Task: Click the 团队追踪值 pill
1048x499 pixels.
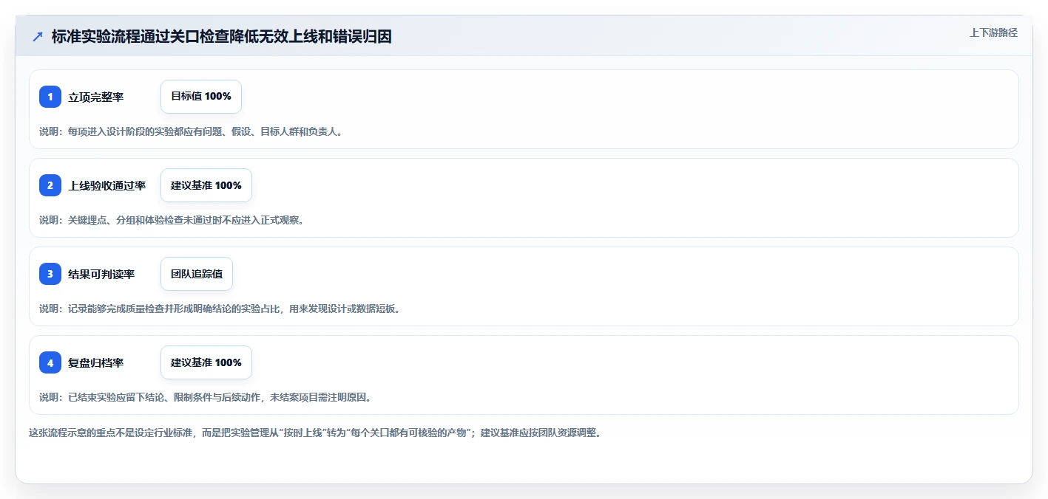Action: coord(197,274)
